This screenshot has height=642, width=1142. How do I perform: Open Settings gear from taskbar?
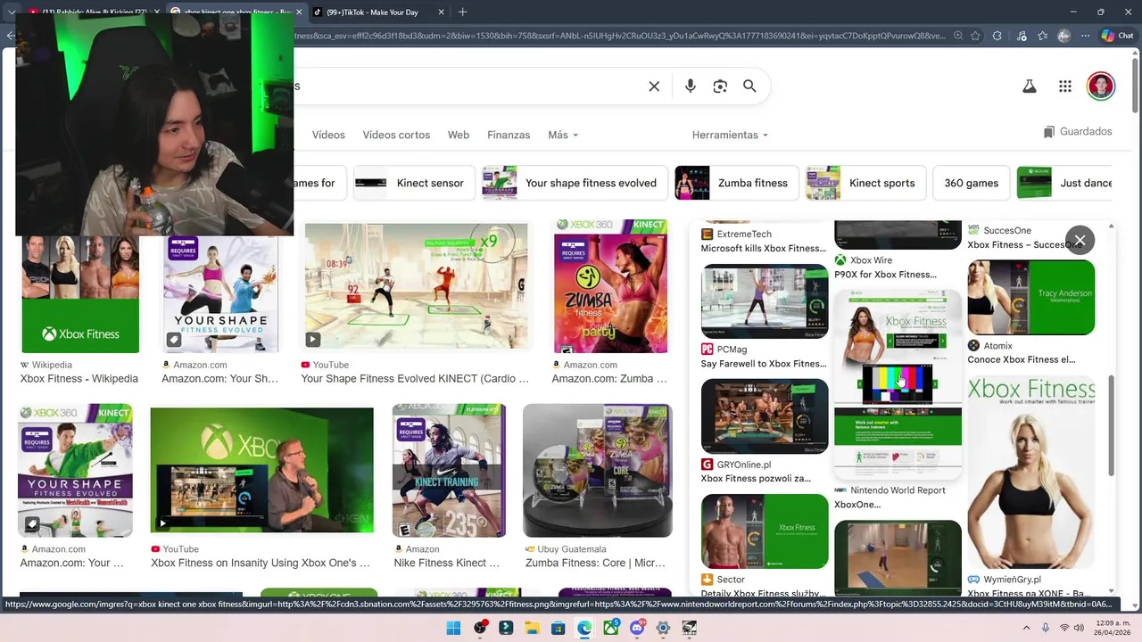[x=663, y=628]
